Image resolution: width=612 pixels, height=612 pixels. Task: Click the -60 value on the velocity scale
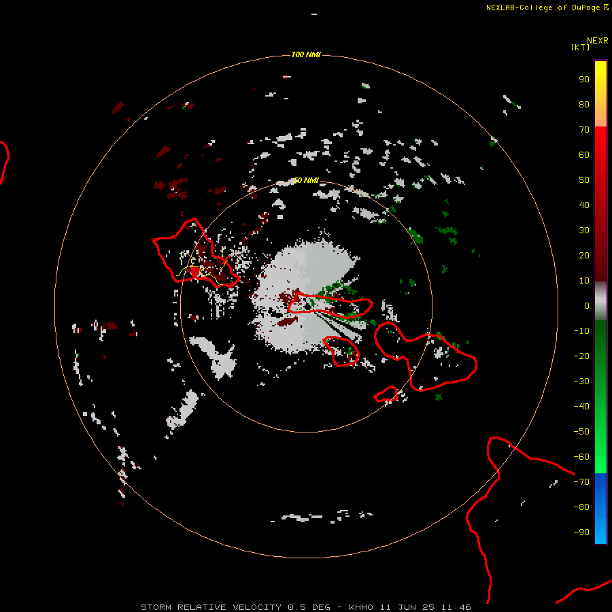click(x=581, y=457)
